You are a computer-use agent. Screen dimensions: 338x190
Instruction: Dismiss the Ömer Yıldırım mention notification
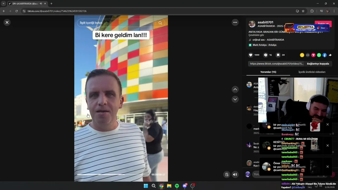click(x=327, y=167)
